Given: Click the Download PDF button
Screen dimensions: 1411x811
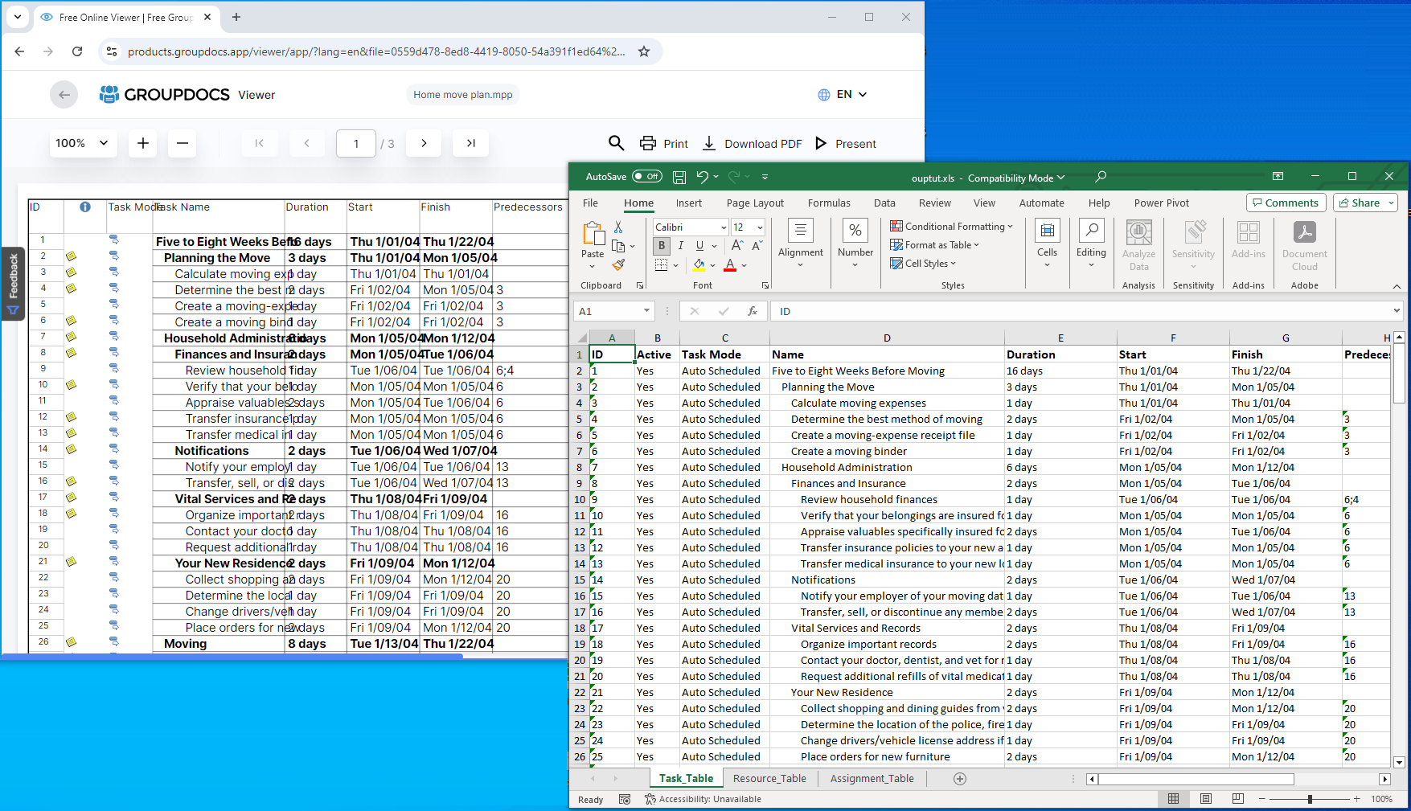Looking at the screenshot, I should point(753,144).
